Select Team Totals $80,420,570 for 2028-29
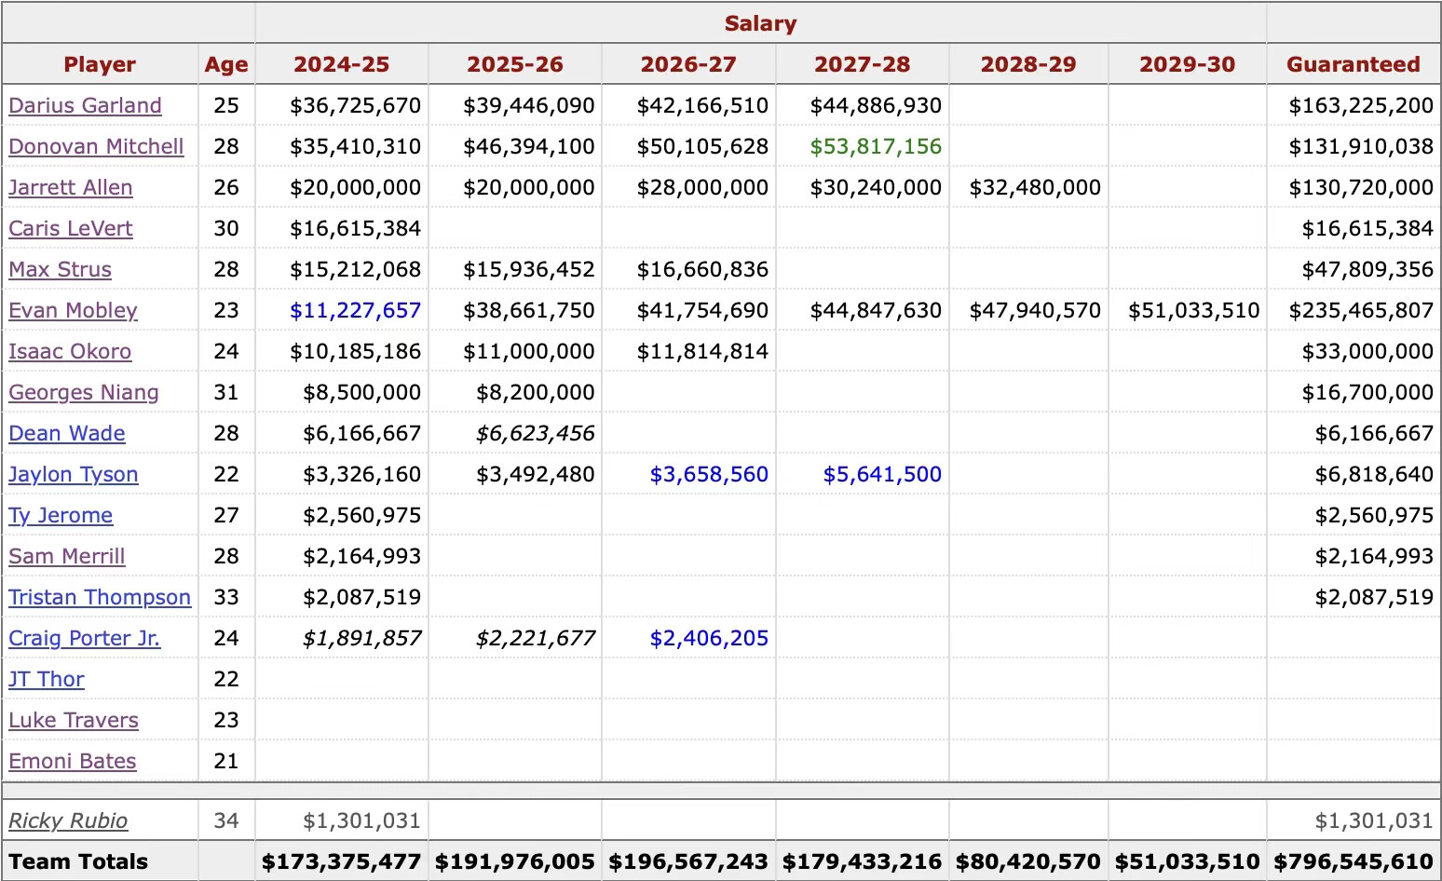 tap(1028, 861)
